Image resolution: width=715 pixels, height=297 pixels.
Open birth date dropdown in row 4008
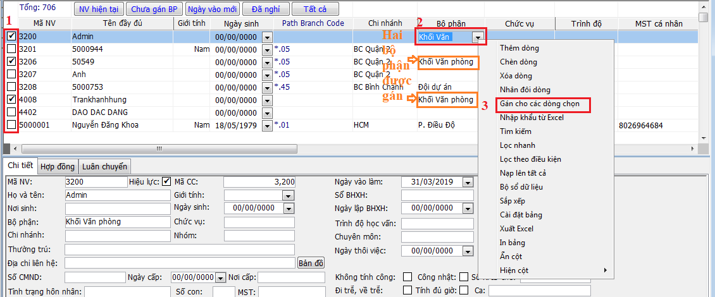pos(267,100)
